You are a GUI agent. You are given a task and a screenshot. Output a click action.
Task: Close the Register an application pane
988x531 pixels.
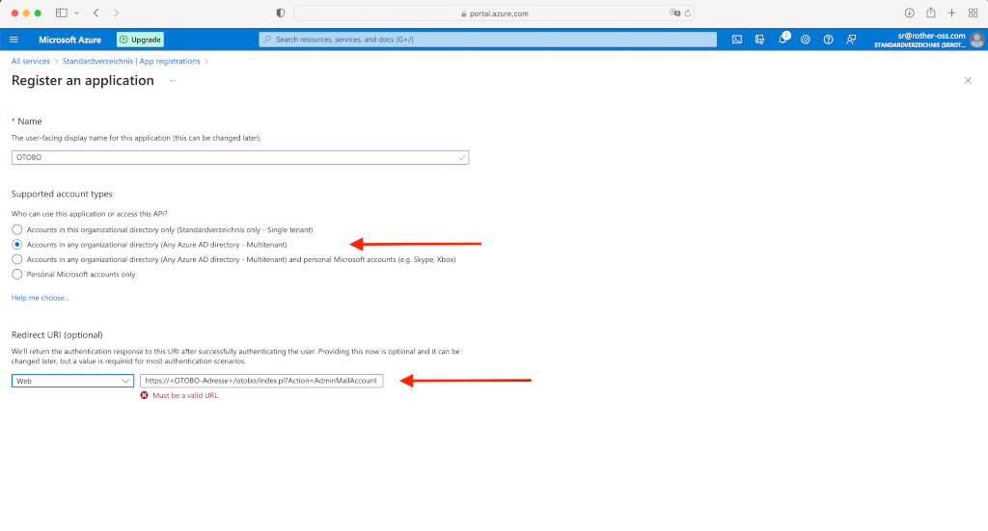pos(968,81)
